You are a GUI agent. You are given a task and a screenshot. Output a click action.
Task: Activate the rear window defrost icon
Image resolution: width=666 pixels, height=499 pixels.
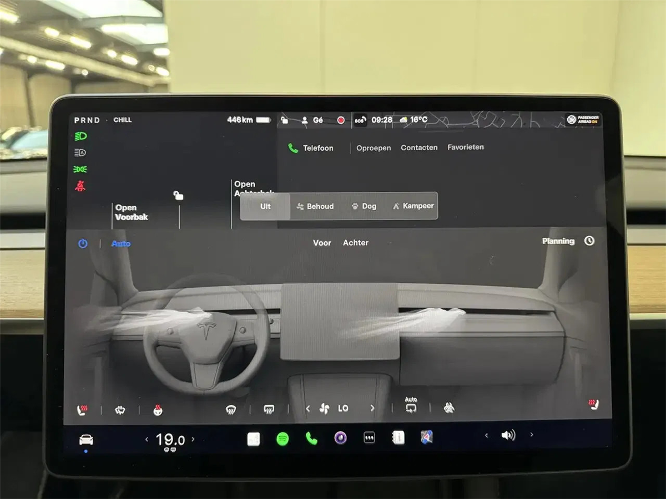269,409
